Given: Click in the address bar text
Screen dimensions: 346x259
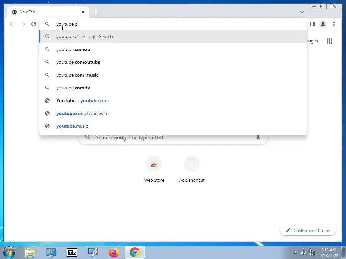Looking at the screenshot, I should pyautogui.click(x=67, y=24).
